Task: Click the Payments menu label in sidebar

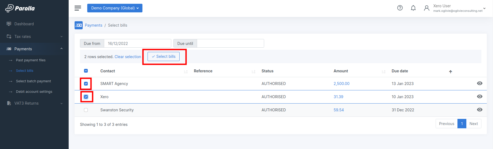Action: coord(23,49)
